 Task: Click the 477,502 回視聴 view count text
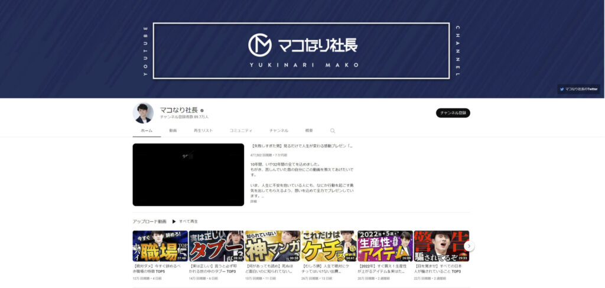263,155
